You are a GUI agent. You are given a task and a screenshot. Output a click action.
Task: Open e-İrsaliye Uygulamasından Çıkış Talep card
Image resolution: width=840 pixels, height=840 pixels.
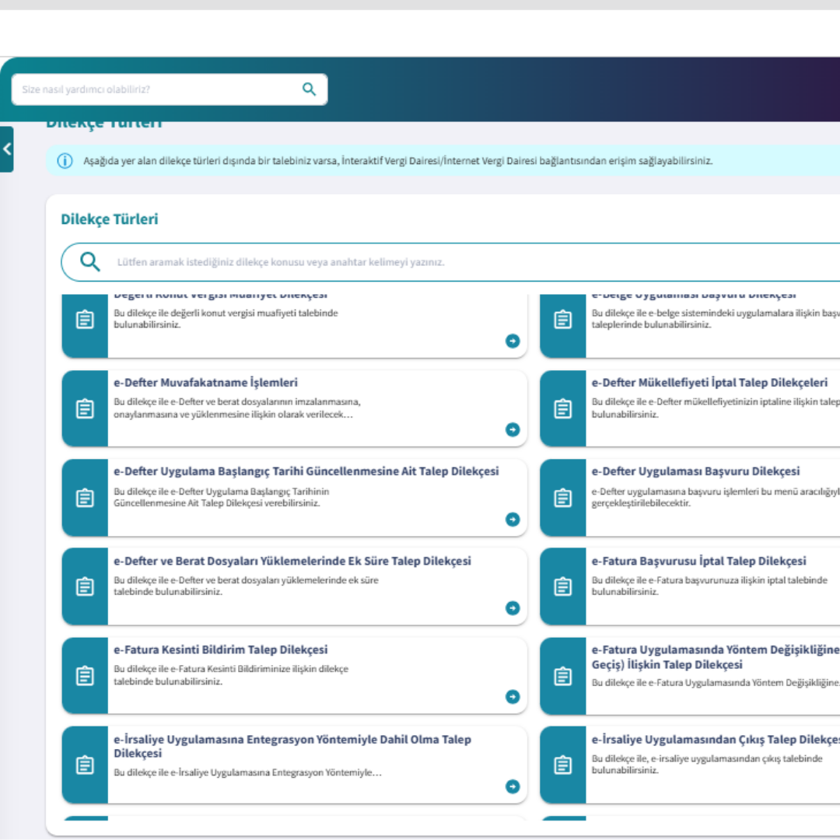click(714, 739)
